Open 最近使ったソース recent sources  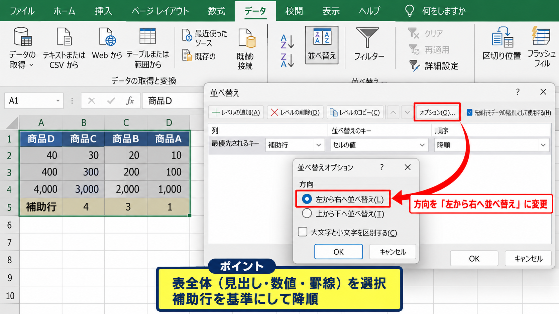[204, 38]
